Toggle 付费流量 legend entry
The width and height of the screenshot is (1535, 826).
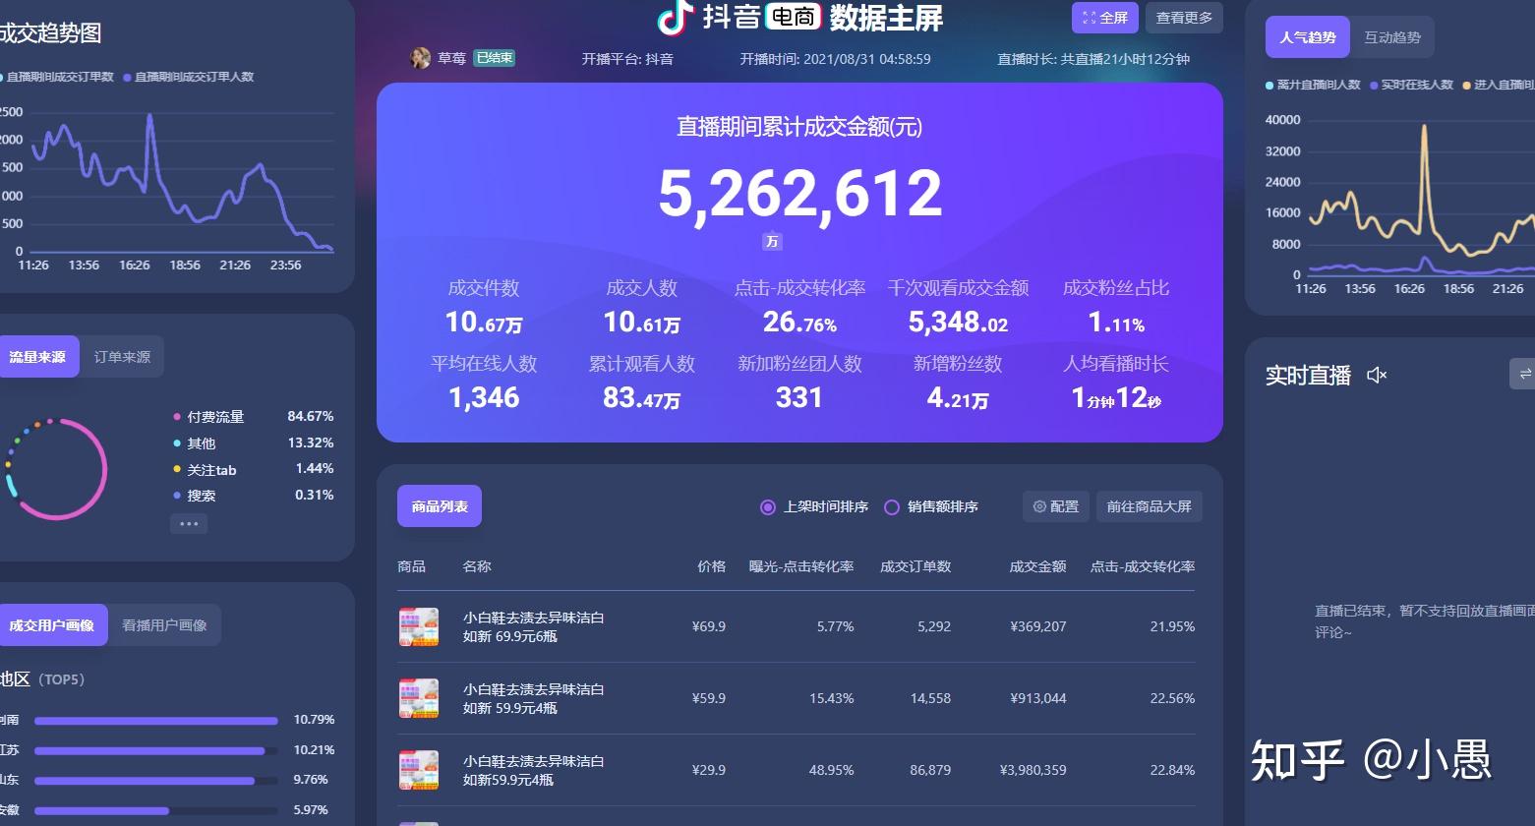click(x=208, y=417)
